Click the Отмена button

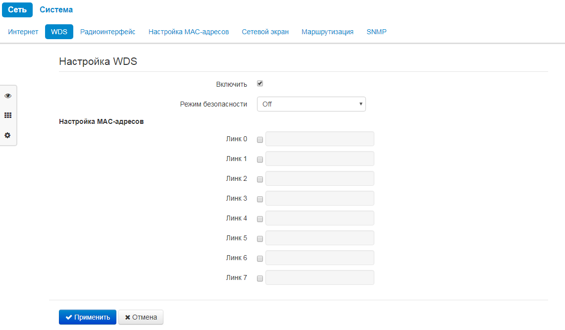141,317
